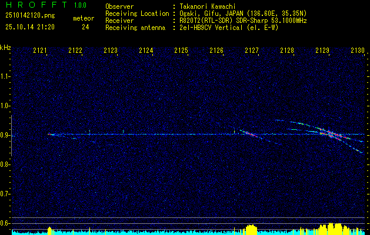
Task: Click the bright meteor echo crossing near 2129
Action: [x=329, y=135]
